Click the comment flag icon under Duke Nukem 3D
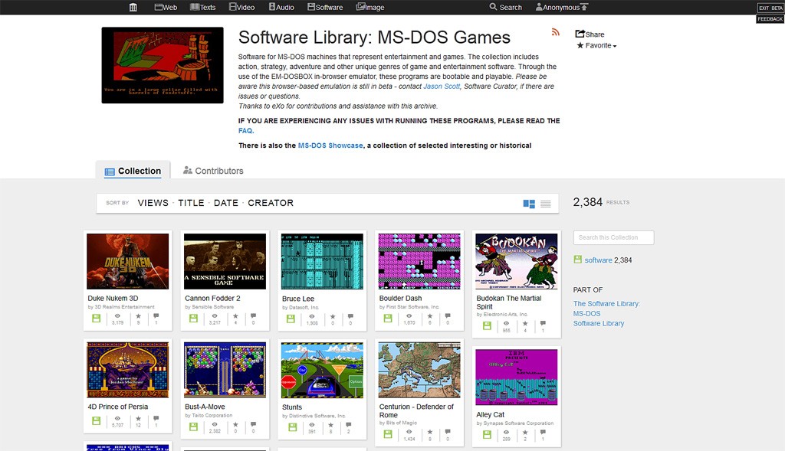Screen dimensions: 785x451 pos(156,317)
